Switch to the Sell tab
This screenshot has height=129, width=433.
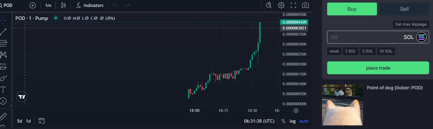coord(404,9)
